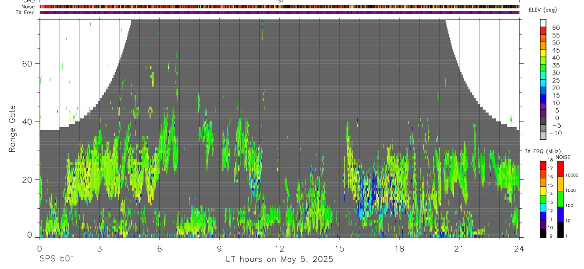Click the orange 1000 noise level swatch
This screenshot has width=584, height=269.
click(561, 184)
